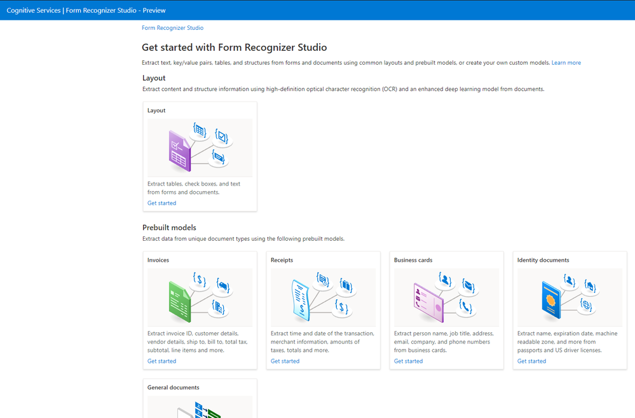
Task: Click the text field bubble icon in Layout card
Action: (218, 157)
